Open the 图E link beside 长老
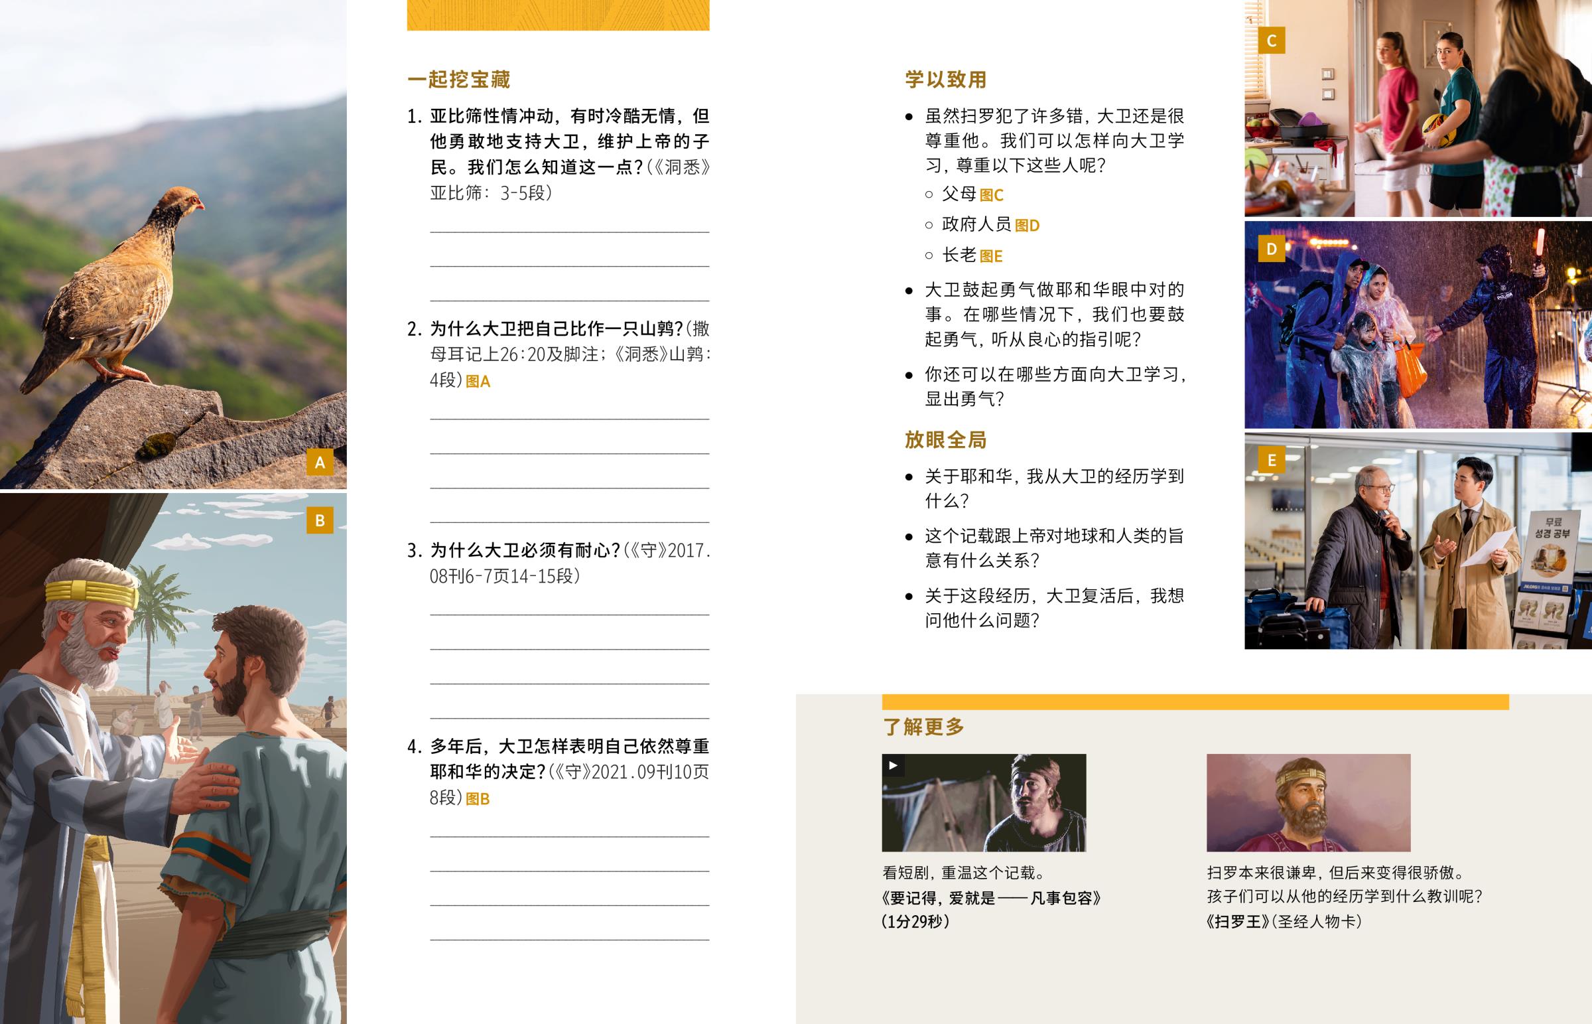 [990, 257]
